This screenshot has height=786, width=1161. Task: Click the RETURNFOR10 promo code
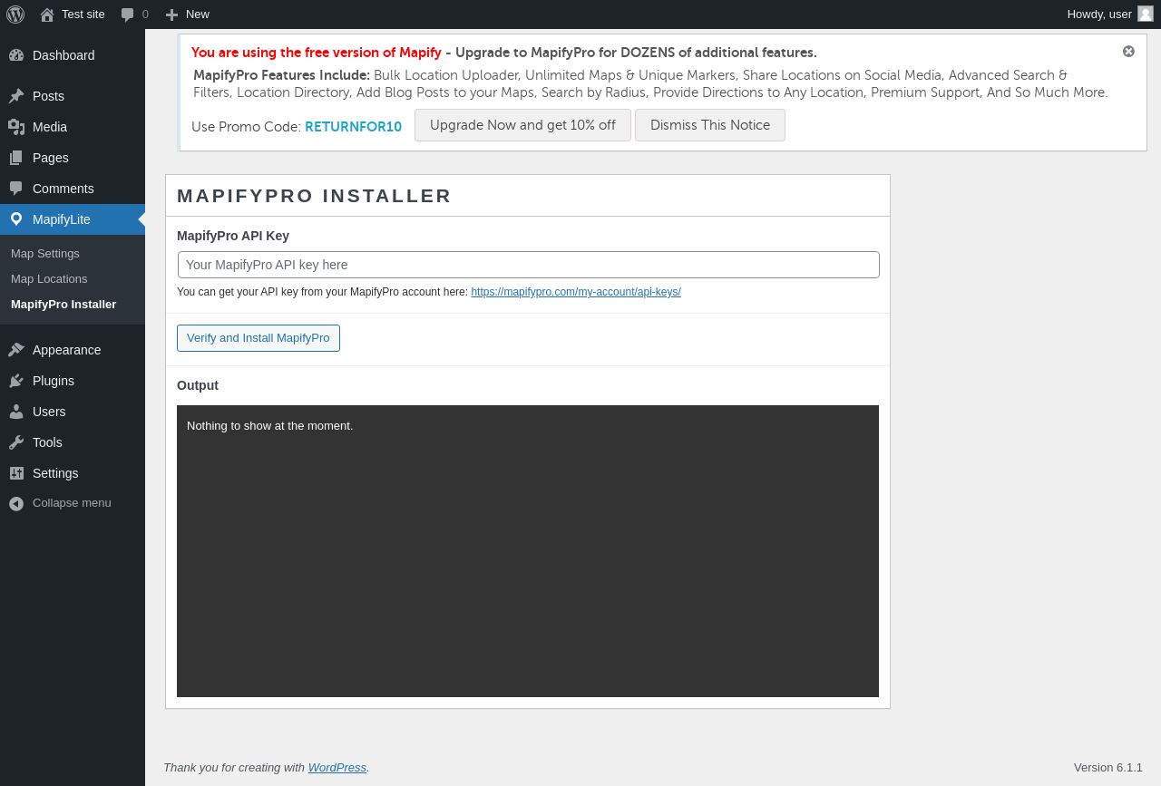(x=353, y=127)
